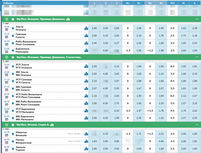Open the Барселона vs Мальорка match
Viewport: 201px width, 153px height.
pos(23,50)
